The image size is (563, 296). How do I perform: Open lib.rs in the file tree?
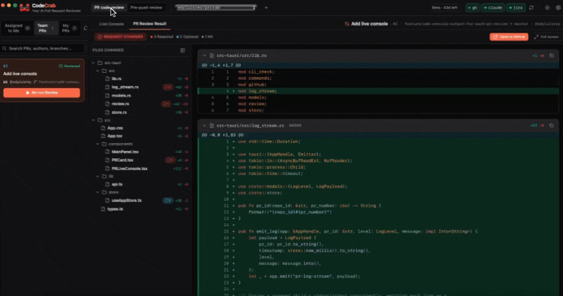point(116,79)
